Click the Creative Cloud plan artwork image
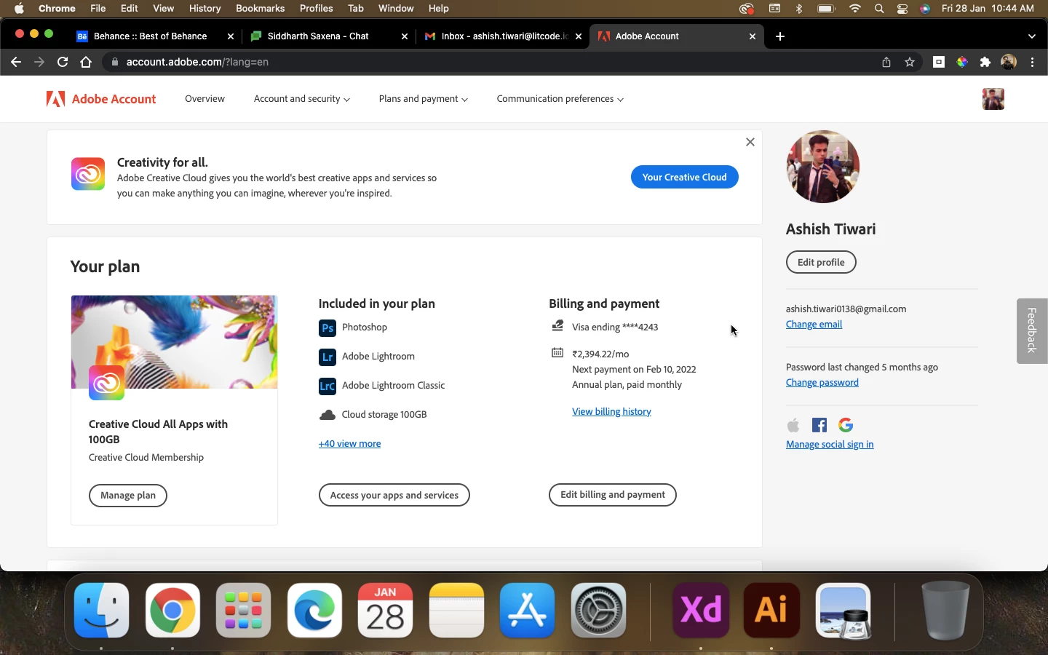The height and width of the screenshot is (655, 1048). pyautogui.click(x=174, y=342)
